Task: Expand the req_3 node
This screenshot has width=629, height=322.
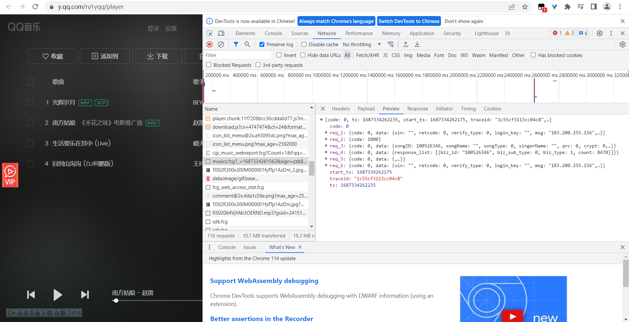Action: click(326, 146)
